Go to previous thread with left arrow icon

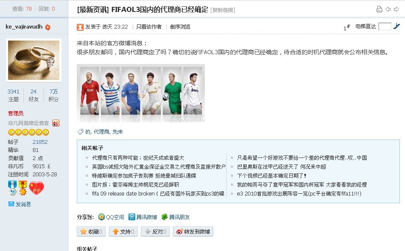(x=388, y=9)
